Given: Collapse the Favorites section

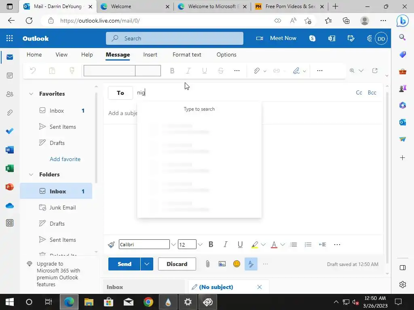Looking at the screenshot, I should (x=31, y=94).
